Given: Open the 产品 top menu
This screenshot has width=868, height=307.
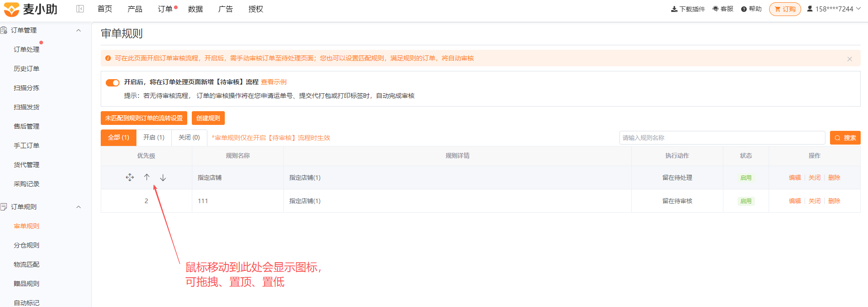Looking at the screenshot, I should 135,9.
